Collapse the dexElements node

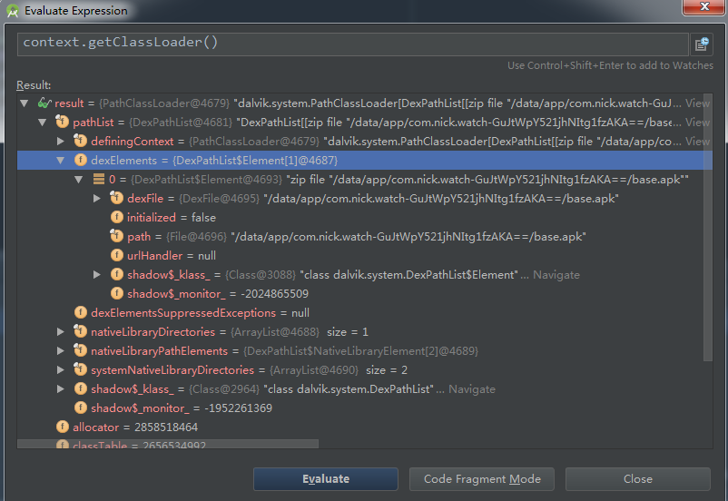click(61, 161)
